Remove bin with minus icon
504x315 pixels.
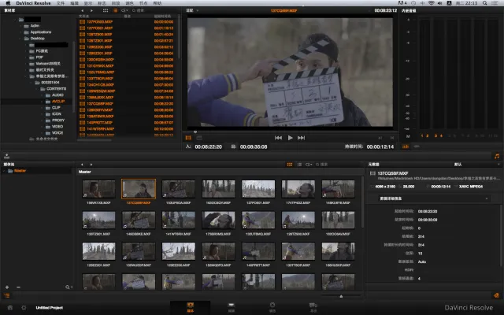[18, 287]
